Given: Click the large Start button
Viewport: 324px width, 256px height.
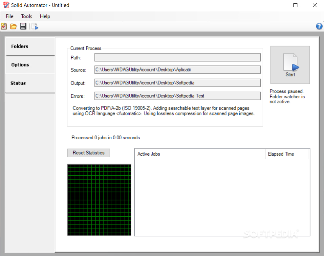Looking at the screenshot, I should (x=290, y=65).
